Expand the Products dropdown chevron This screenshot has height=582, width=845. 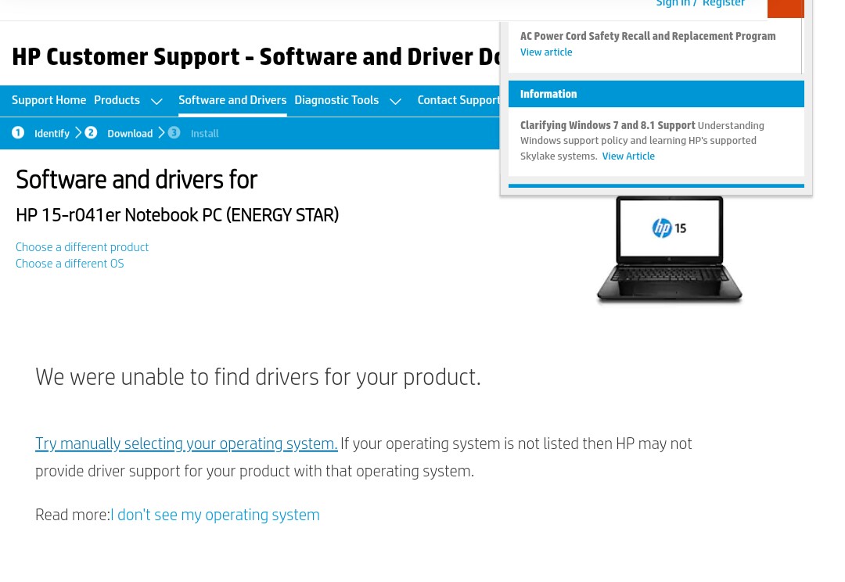(156, 102)
